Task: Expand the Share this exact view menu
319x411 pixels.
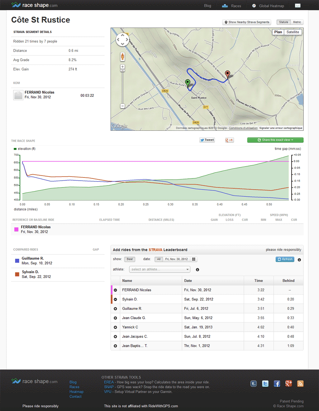Action: click(x=275, y=140)
